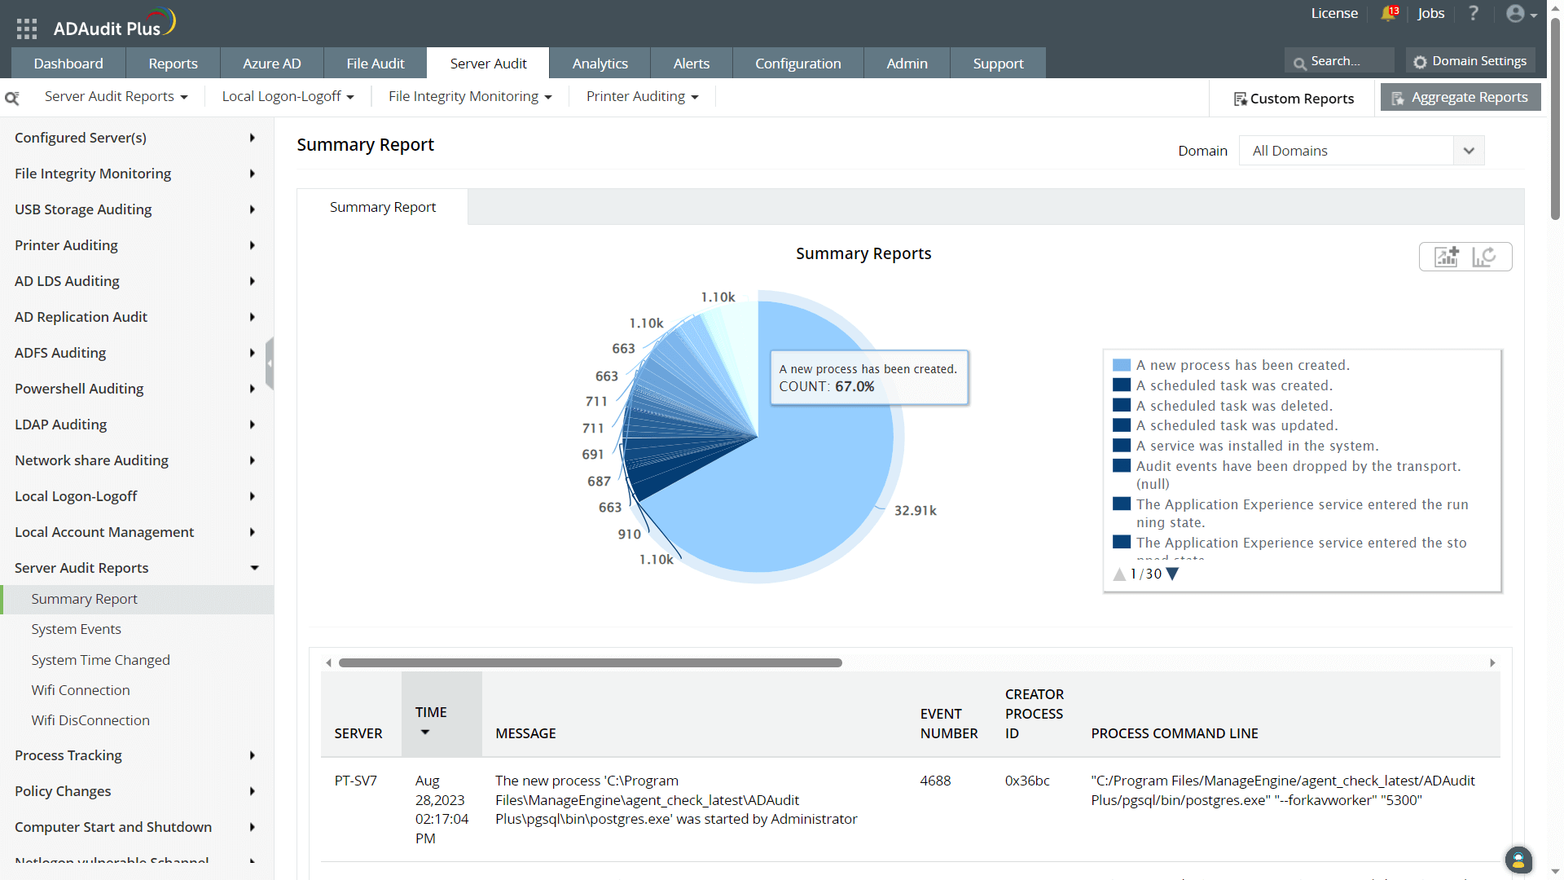Toggle 'A new process has been created' legend

[x=1242, y=365]
